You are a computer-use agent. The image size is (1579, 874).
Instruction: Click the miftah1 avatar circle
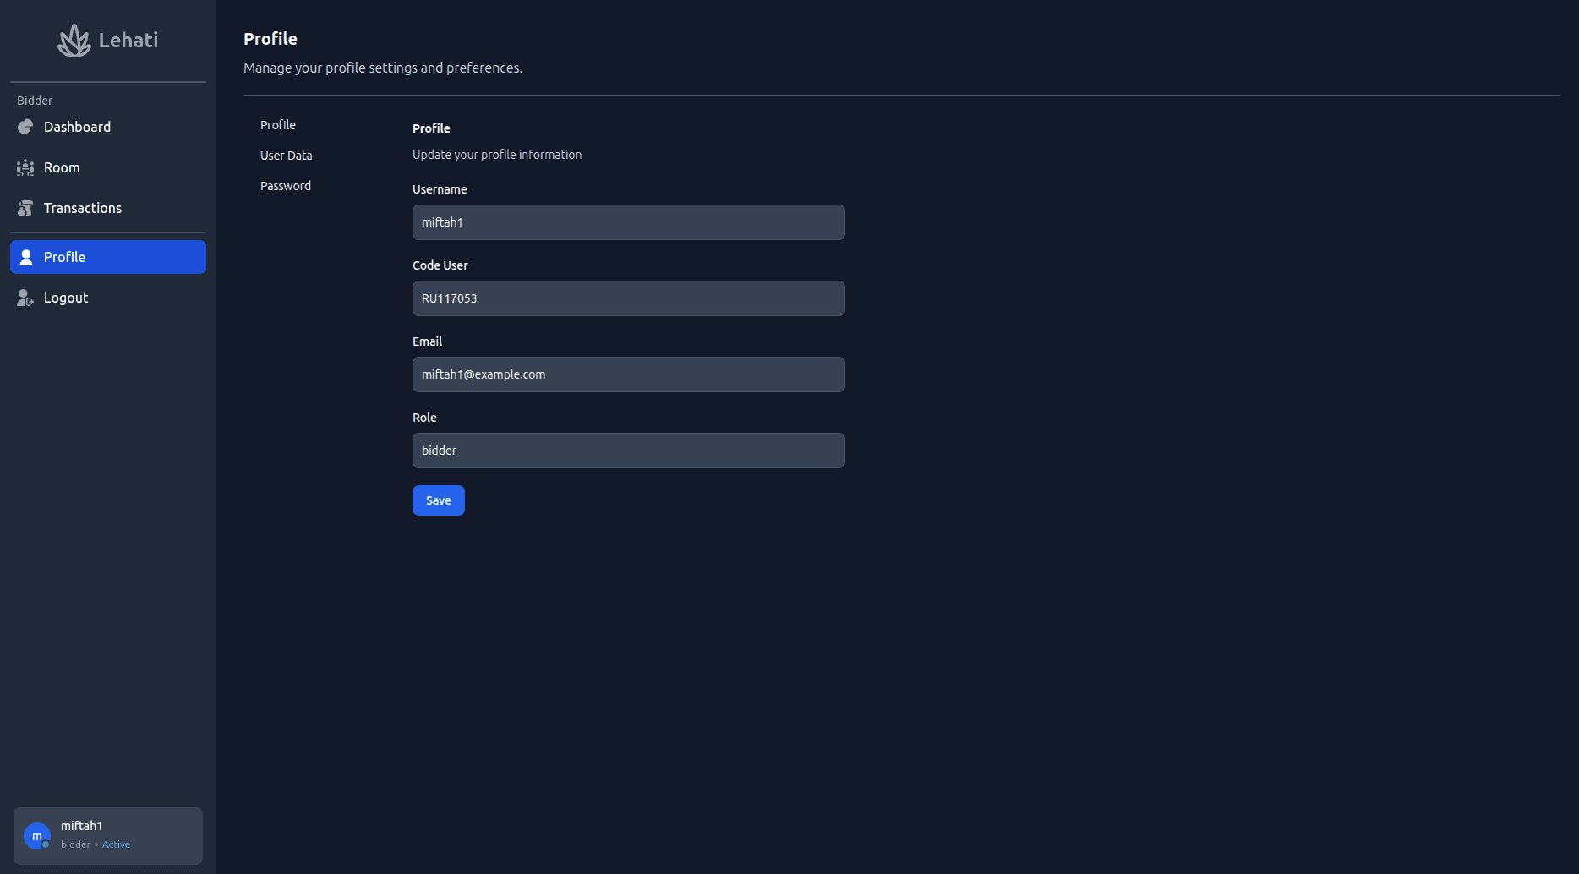[x=36, y=836]
